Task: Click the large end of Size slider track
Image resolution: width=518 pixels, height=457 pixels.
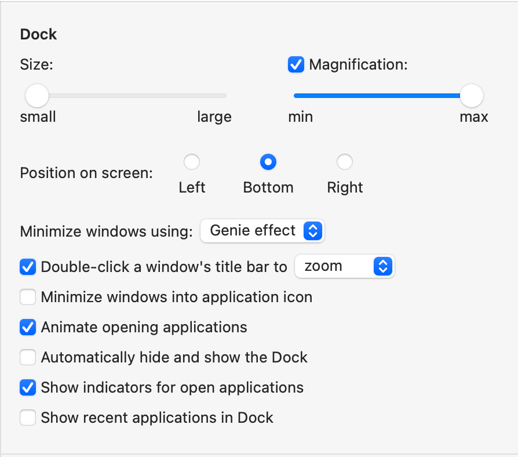Action: [222, 96]
